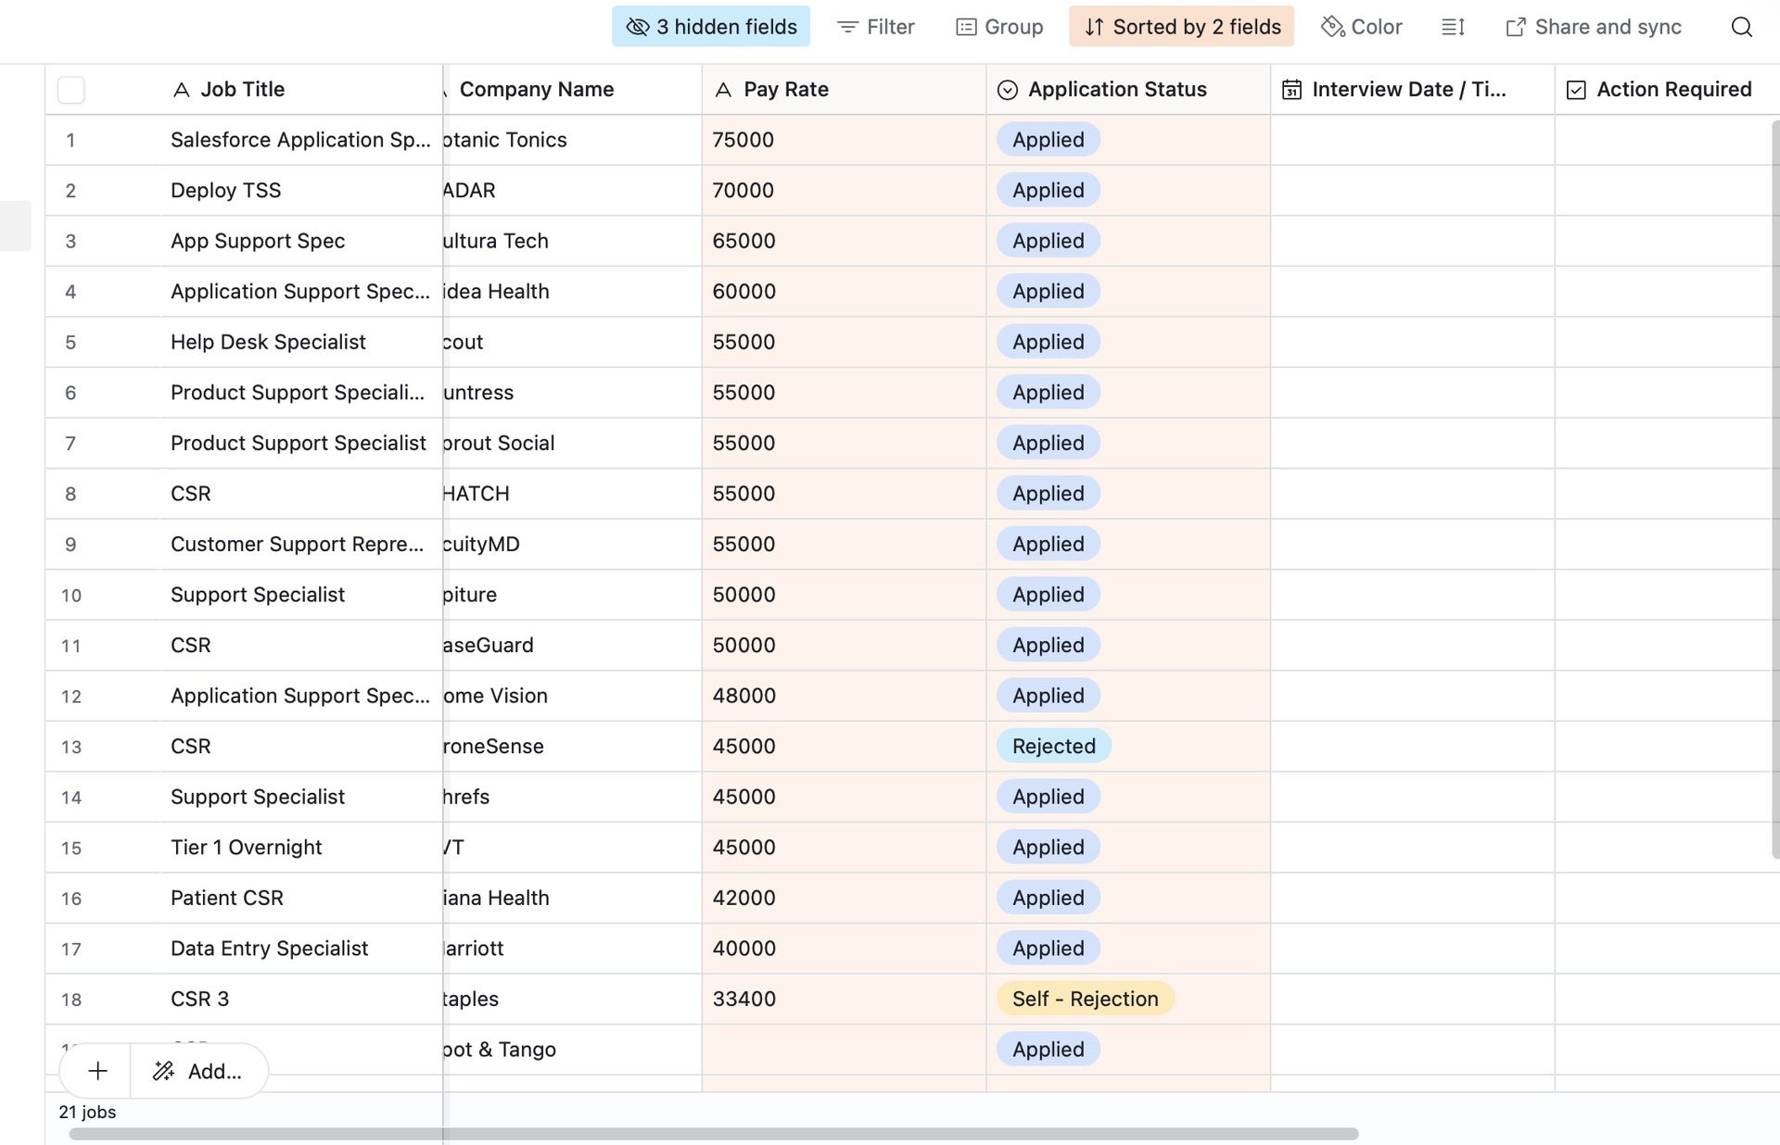This screenshot has width=1780, height=1145.
Task: Click the horizontal scrollbar at the bottom
Action: [x=714, y=1134]
